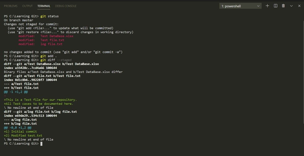Click the red 'Test file.txt' modified entry
This screenshot has height=156, width=304.
pyautogui.click(x=52, y=40)
